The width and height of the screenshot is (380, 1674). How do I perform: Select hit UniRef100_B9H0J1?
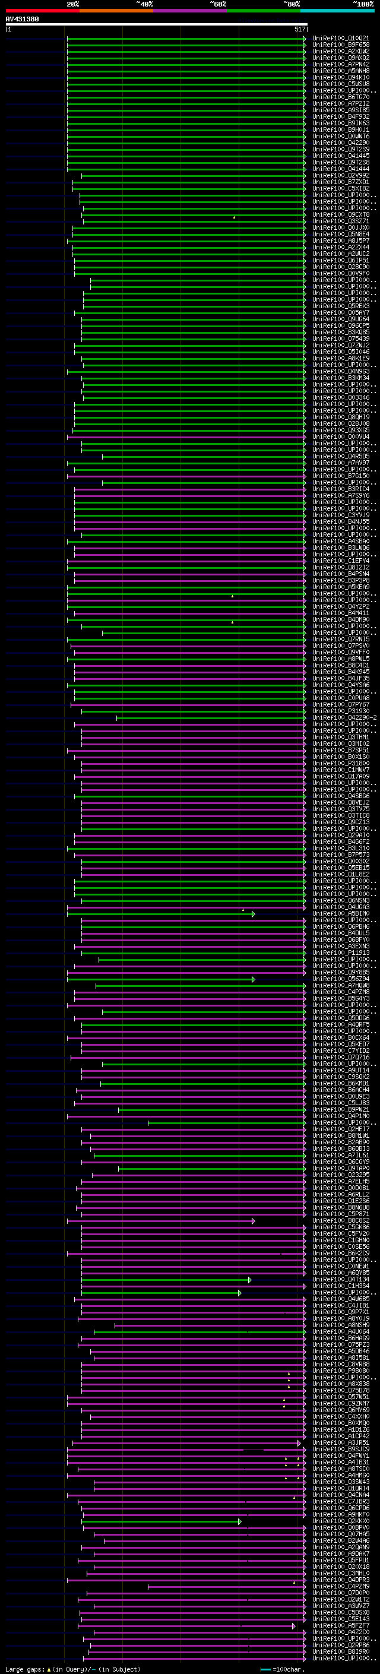tap(340, 130)
